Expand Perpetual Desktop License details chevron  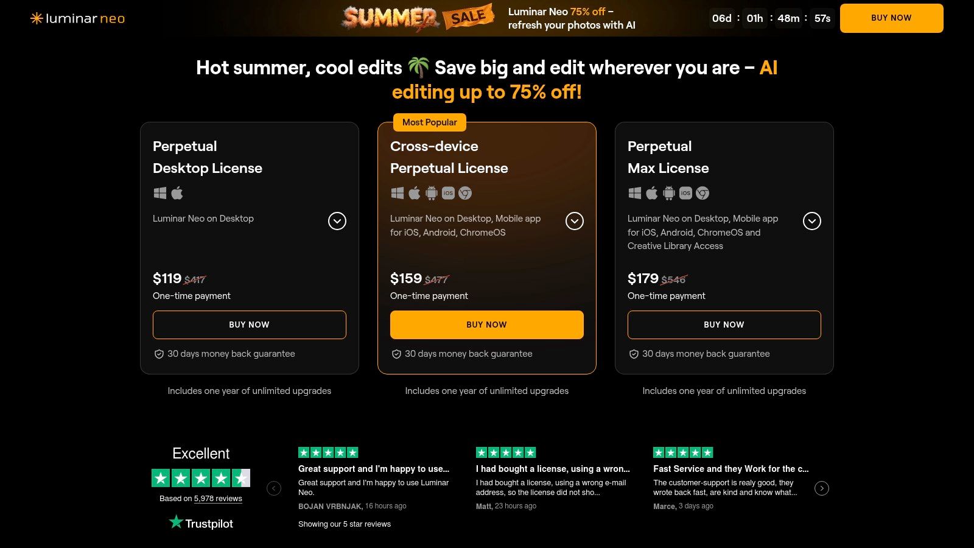click(337, 221)
